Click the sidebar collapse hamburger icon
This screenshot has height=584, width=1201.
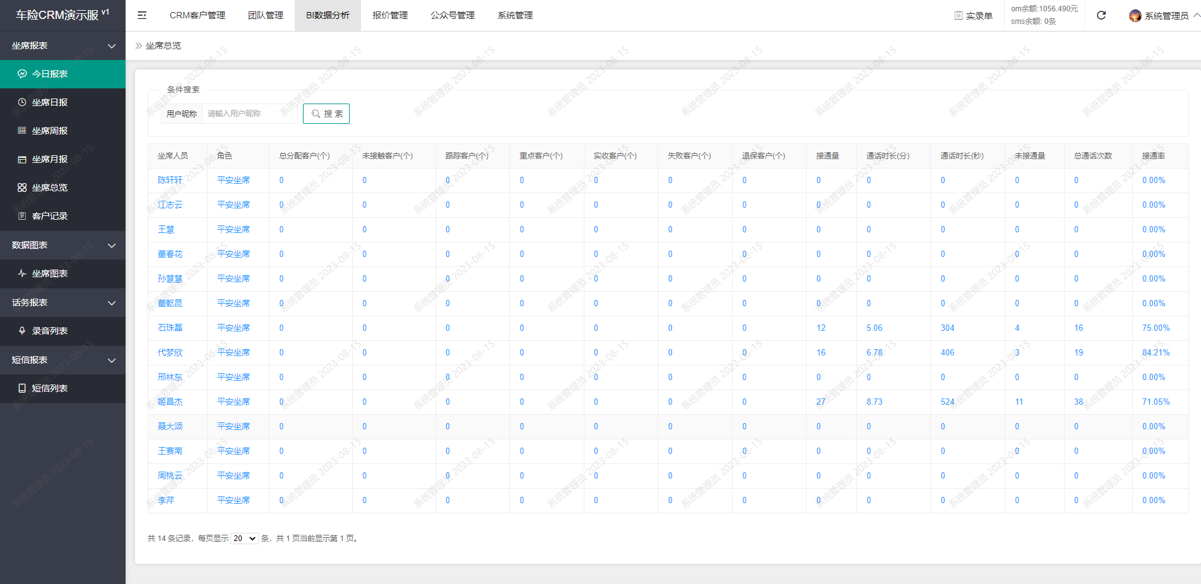click(142, 15)
